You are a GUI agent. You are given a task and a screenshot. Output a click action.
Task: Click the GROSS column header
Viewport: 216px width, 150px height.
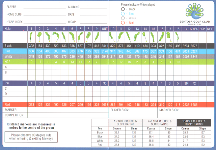click(194, 29)
